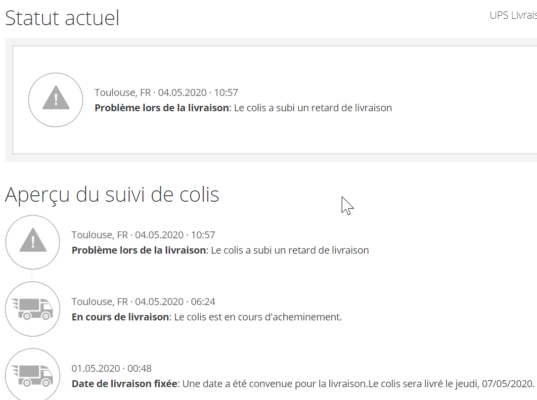The width and height of the screenshot is (537, 400).
Task: Click the 01.05.2020 00:48 timestamp
Action: point(112,368)
